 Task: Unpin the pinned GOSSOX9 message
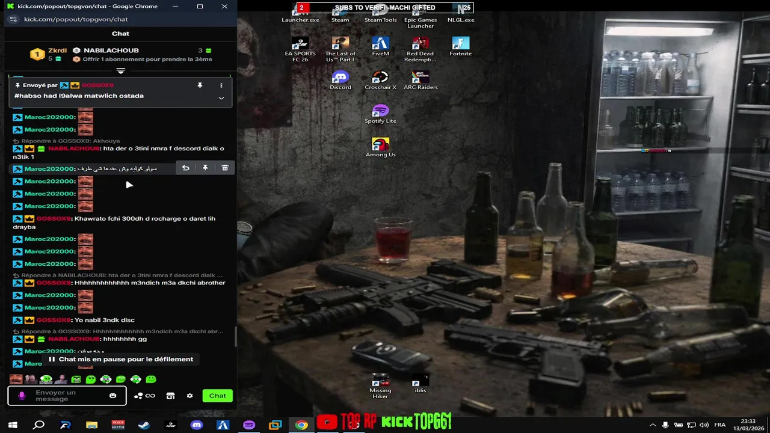[x=200, y=85]
